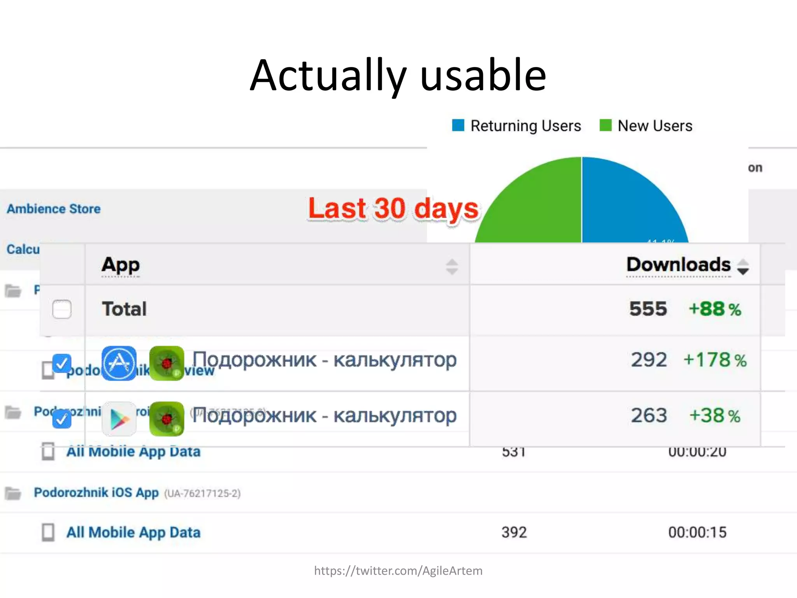Click folder icon next to Podorozhnik Android property
The height and width of the screenshot is (598, 797).
click(13, 412)
